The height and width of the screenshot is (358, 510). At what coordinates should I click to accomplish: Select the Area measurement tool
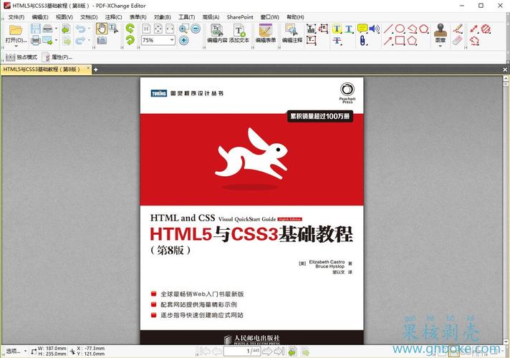(x=486, y=29)
